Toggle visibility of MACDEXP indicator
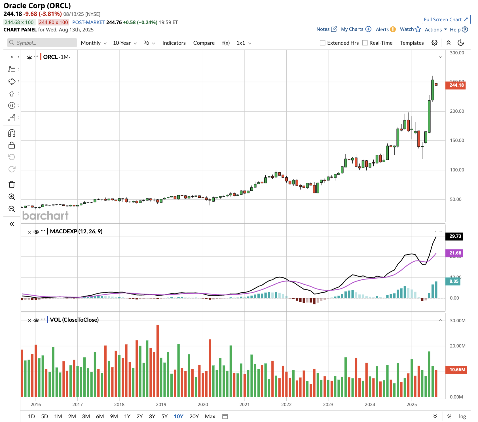Screen dimensions: 478x422 [36, 232]
